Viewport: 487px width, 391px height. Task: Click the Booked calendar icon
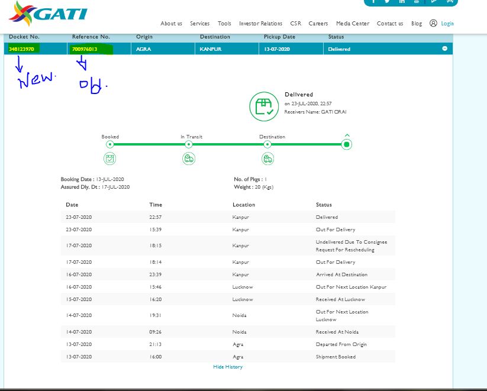coord(110,159)
